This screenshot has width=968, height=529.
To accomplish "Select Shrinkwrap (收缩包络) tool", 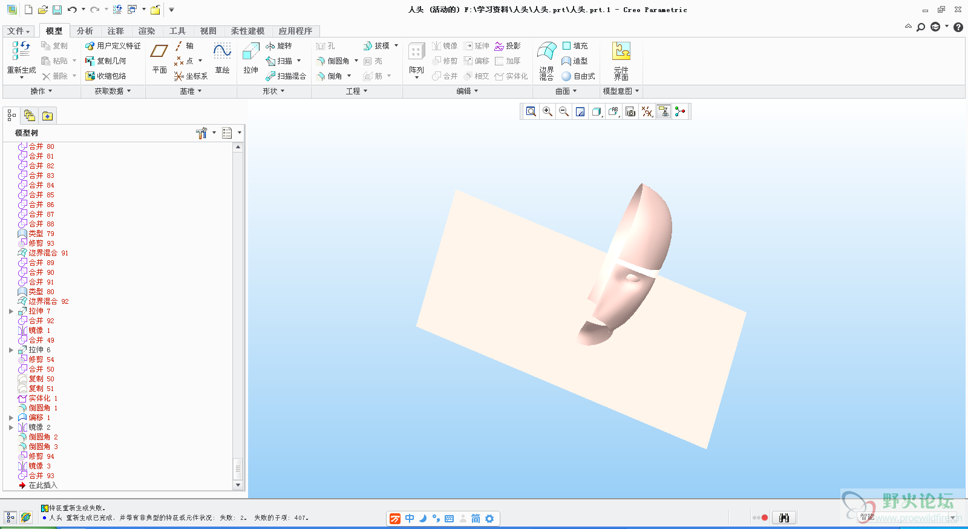I will click(106, 76).
